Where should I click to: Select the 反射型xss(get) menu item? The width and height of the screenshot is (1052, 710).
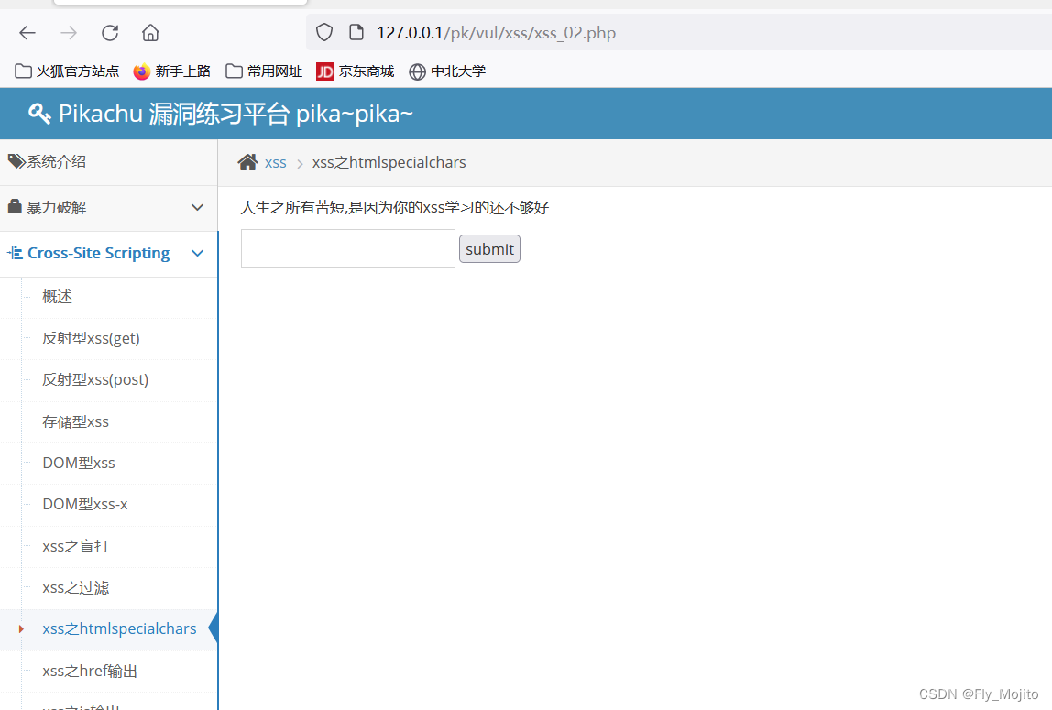[91, 338]
